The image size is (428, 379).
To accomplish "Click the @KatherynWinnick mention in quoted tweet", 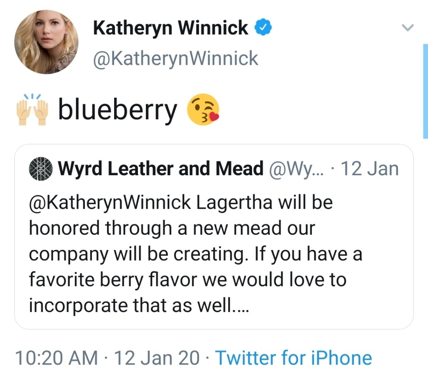I will 110,202.
